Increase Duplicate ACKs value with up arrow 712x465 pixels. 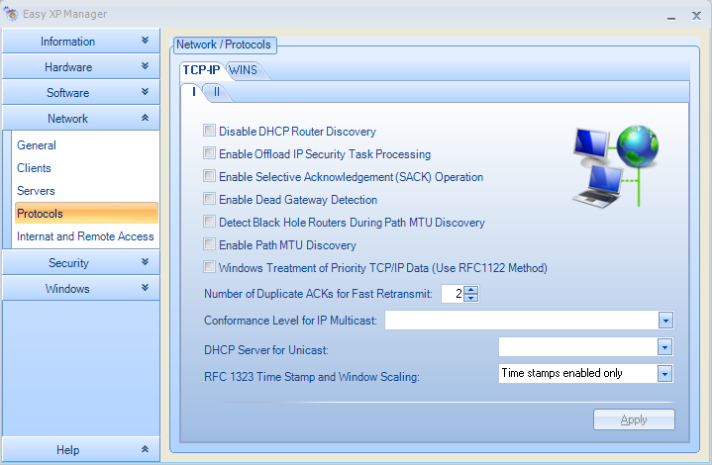point(471,290)
